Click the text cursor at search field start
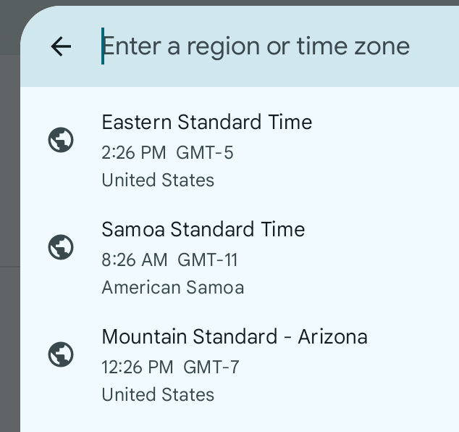The width and height of the screenshot is (459, 432). coord(103,46)
